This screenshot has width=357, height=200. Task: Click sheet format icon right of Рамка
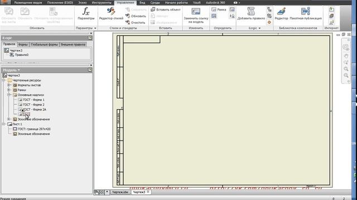[x=232, y=9]
